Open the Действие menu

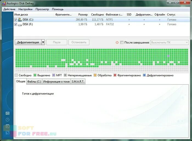click(9, 9)
